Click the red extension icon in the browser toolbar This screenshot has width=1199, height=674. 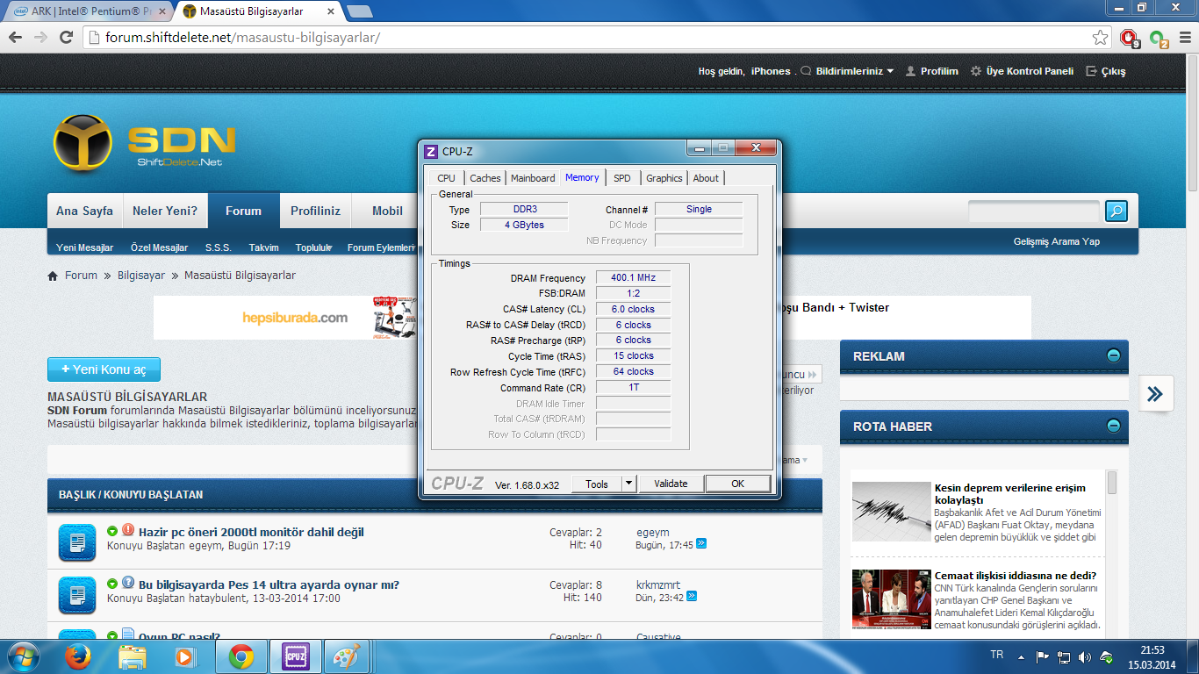(1130, 39)
